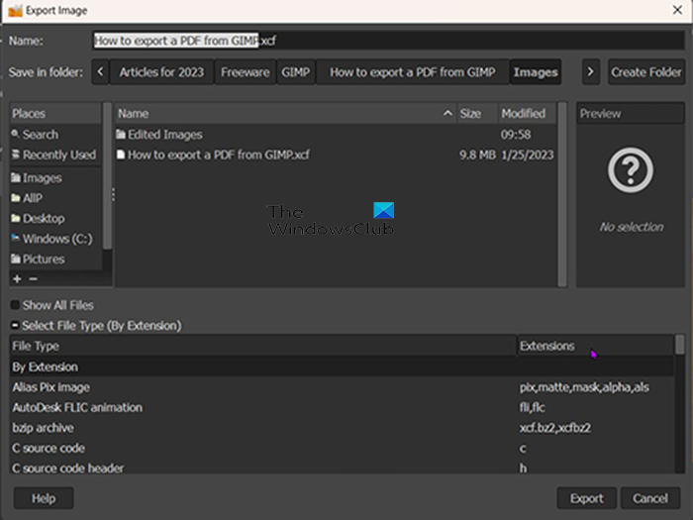Screen dimensions: 693x520
Task: Click the plus icon to add bookmark
Action: click(17, 279)
